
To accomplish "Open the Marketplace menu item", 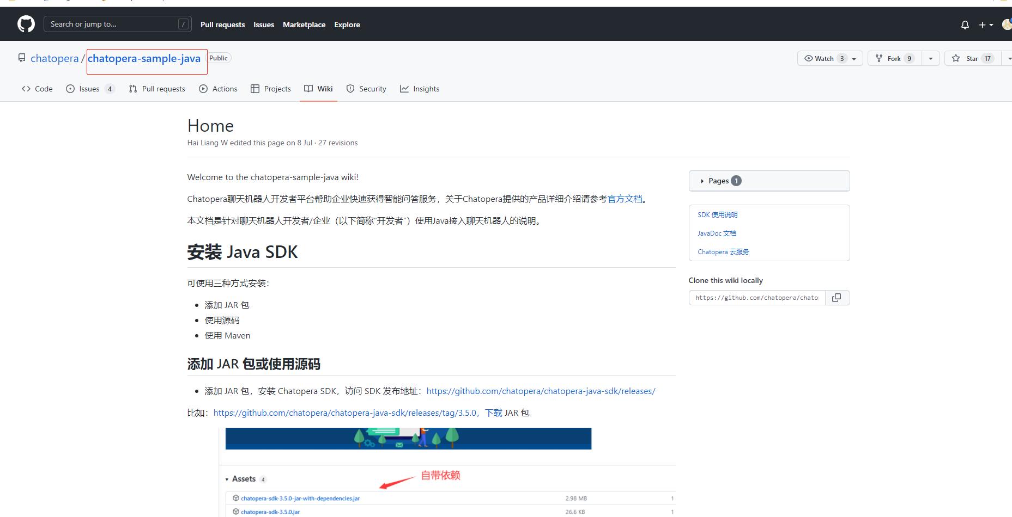I will pyautogui.click(x=304, y=24).
